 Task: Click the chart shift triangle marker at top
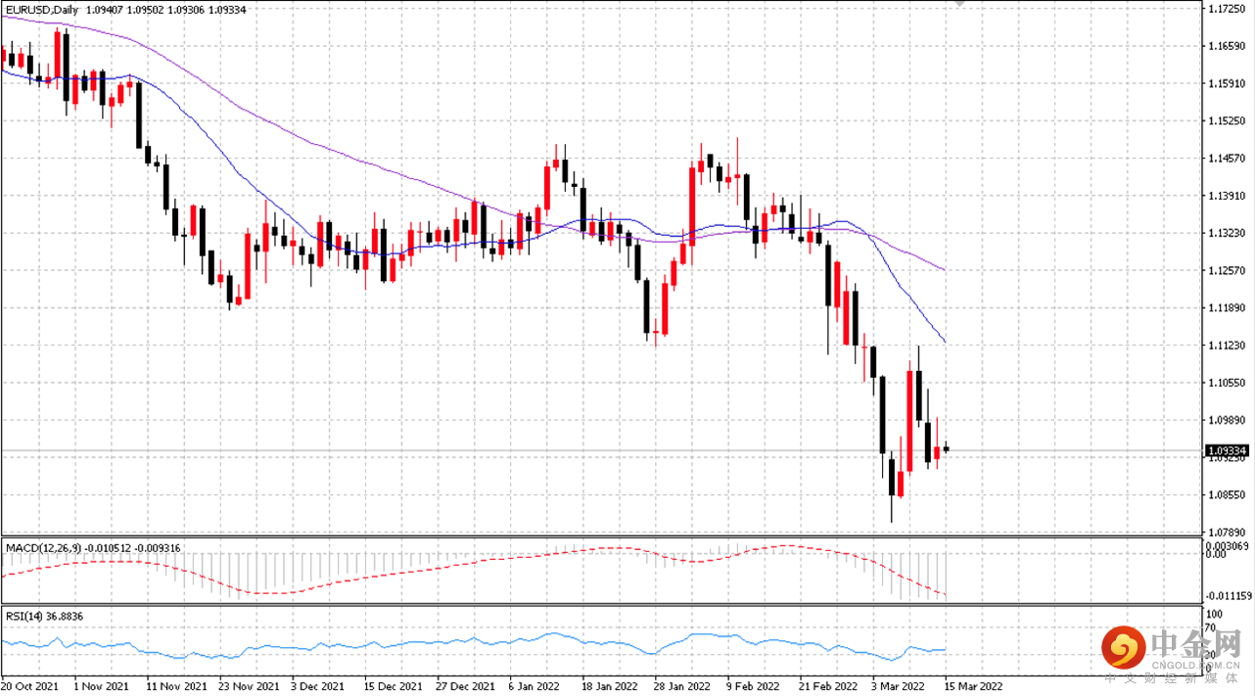[x=959, y=4]
